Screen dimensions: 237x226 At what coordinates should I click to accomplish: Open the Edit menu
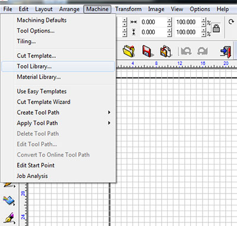click(x=24, y=9)
